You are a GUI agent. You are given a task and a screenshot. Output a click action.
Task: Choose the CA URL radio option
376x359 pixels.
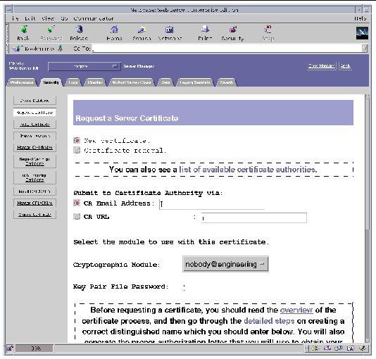coord(77,216)
